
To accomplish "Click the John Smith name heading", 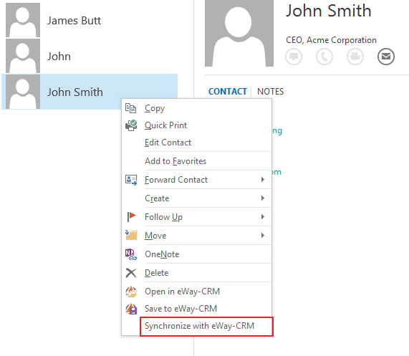I will [328, 11].
